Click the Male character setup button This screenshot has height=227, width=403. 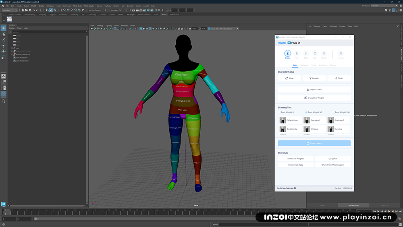[289, 78]
